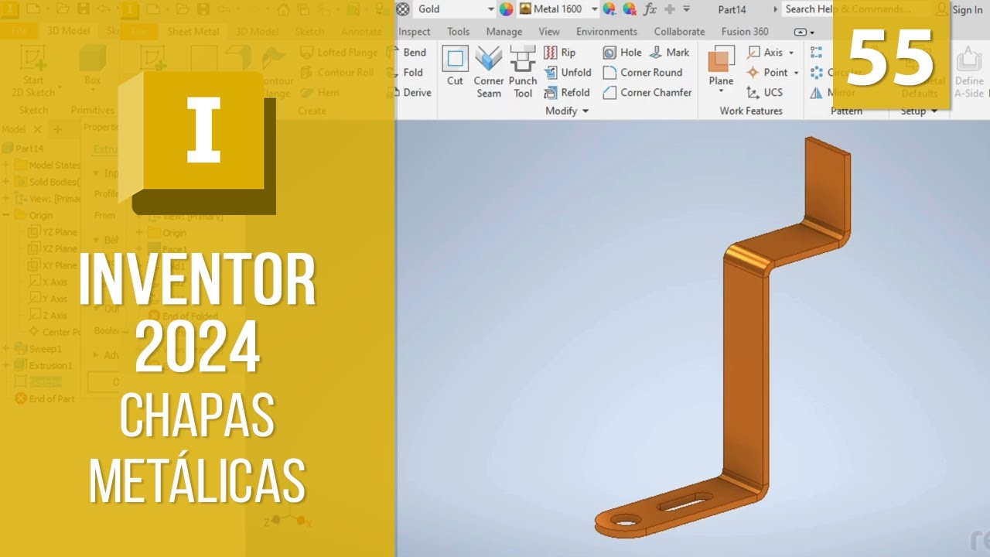Viewport: 990px width, 557px height.
Task: Click the Contour Roll command
Action: pos(336,73)
